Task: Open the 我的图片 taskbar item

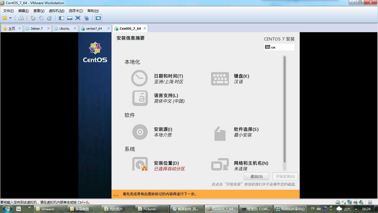Action: click(118, 209)
